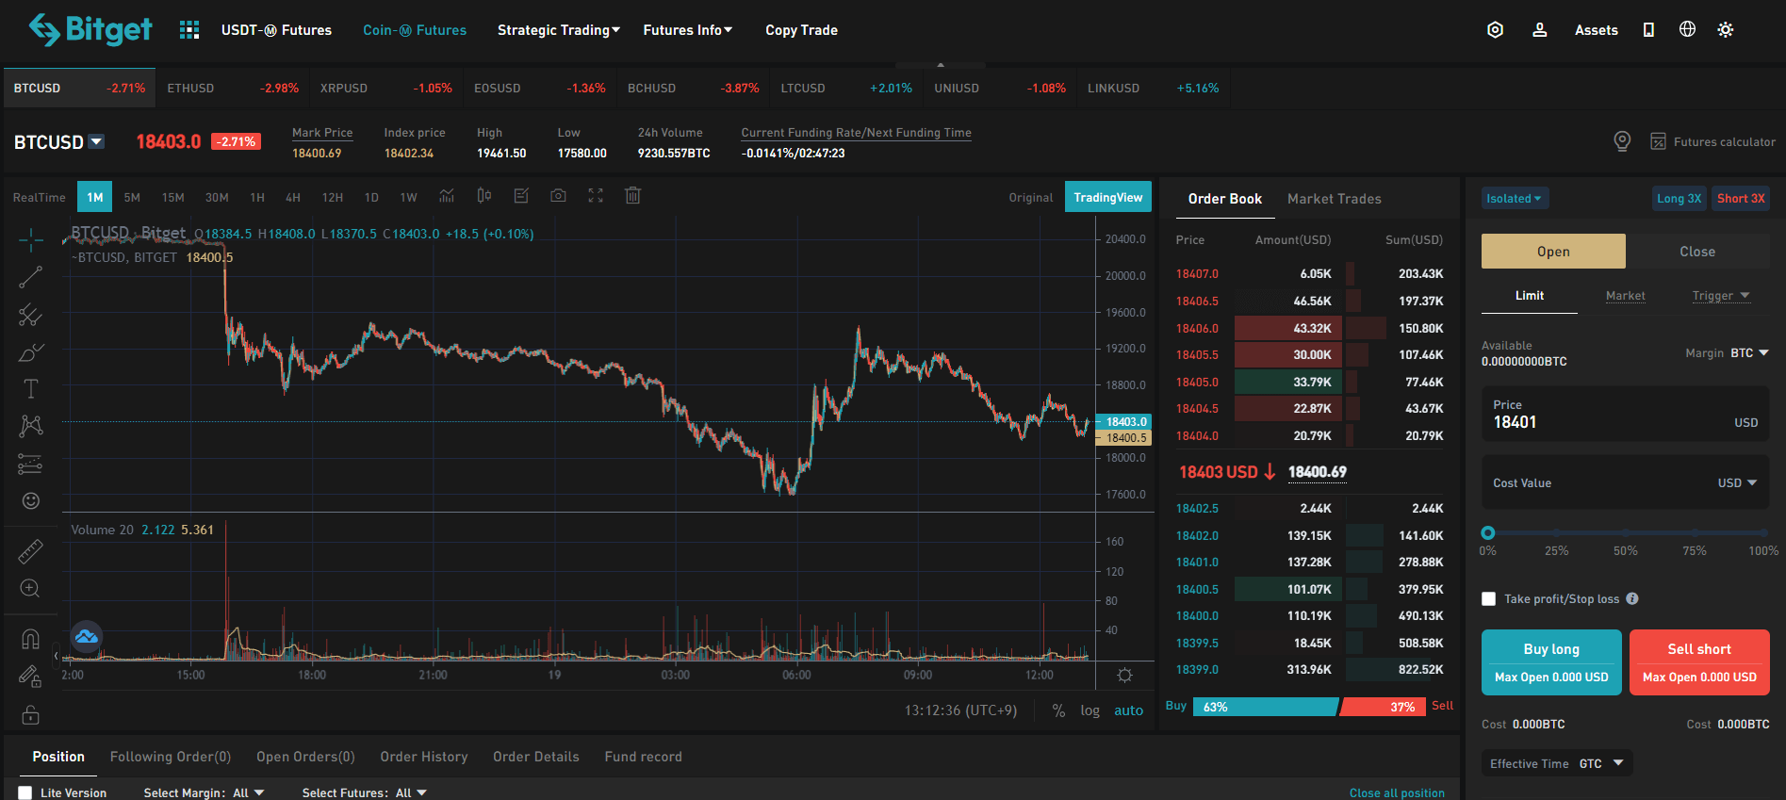Click Close all position link
This screenshot has width=1786, height=800.
(x=1397, y=793)
